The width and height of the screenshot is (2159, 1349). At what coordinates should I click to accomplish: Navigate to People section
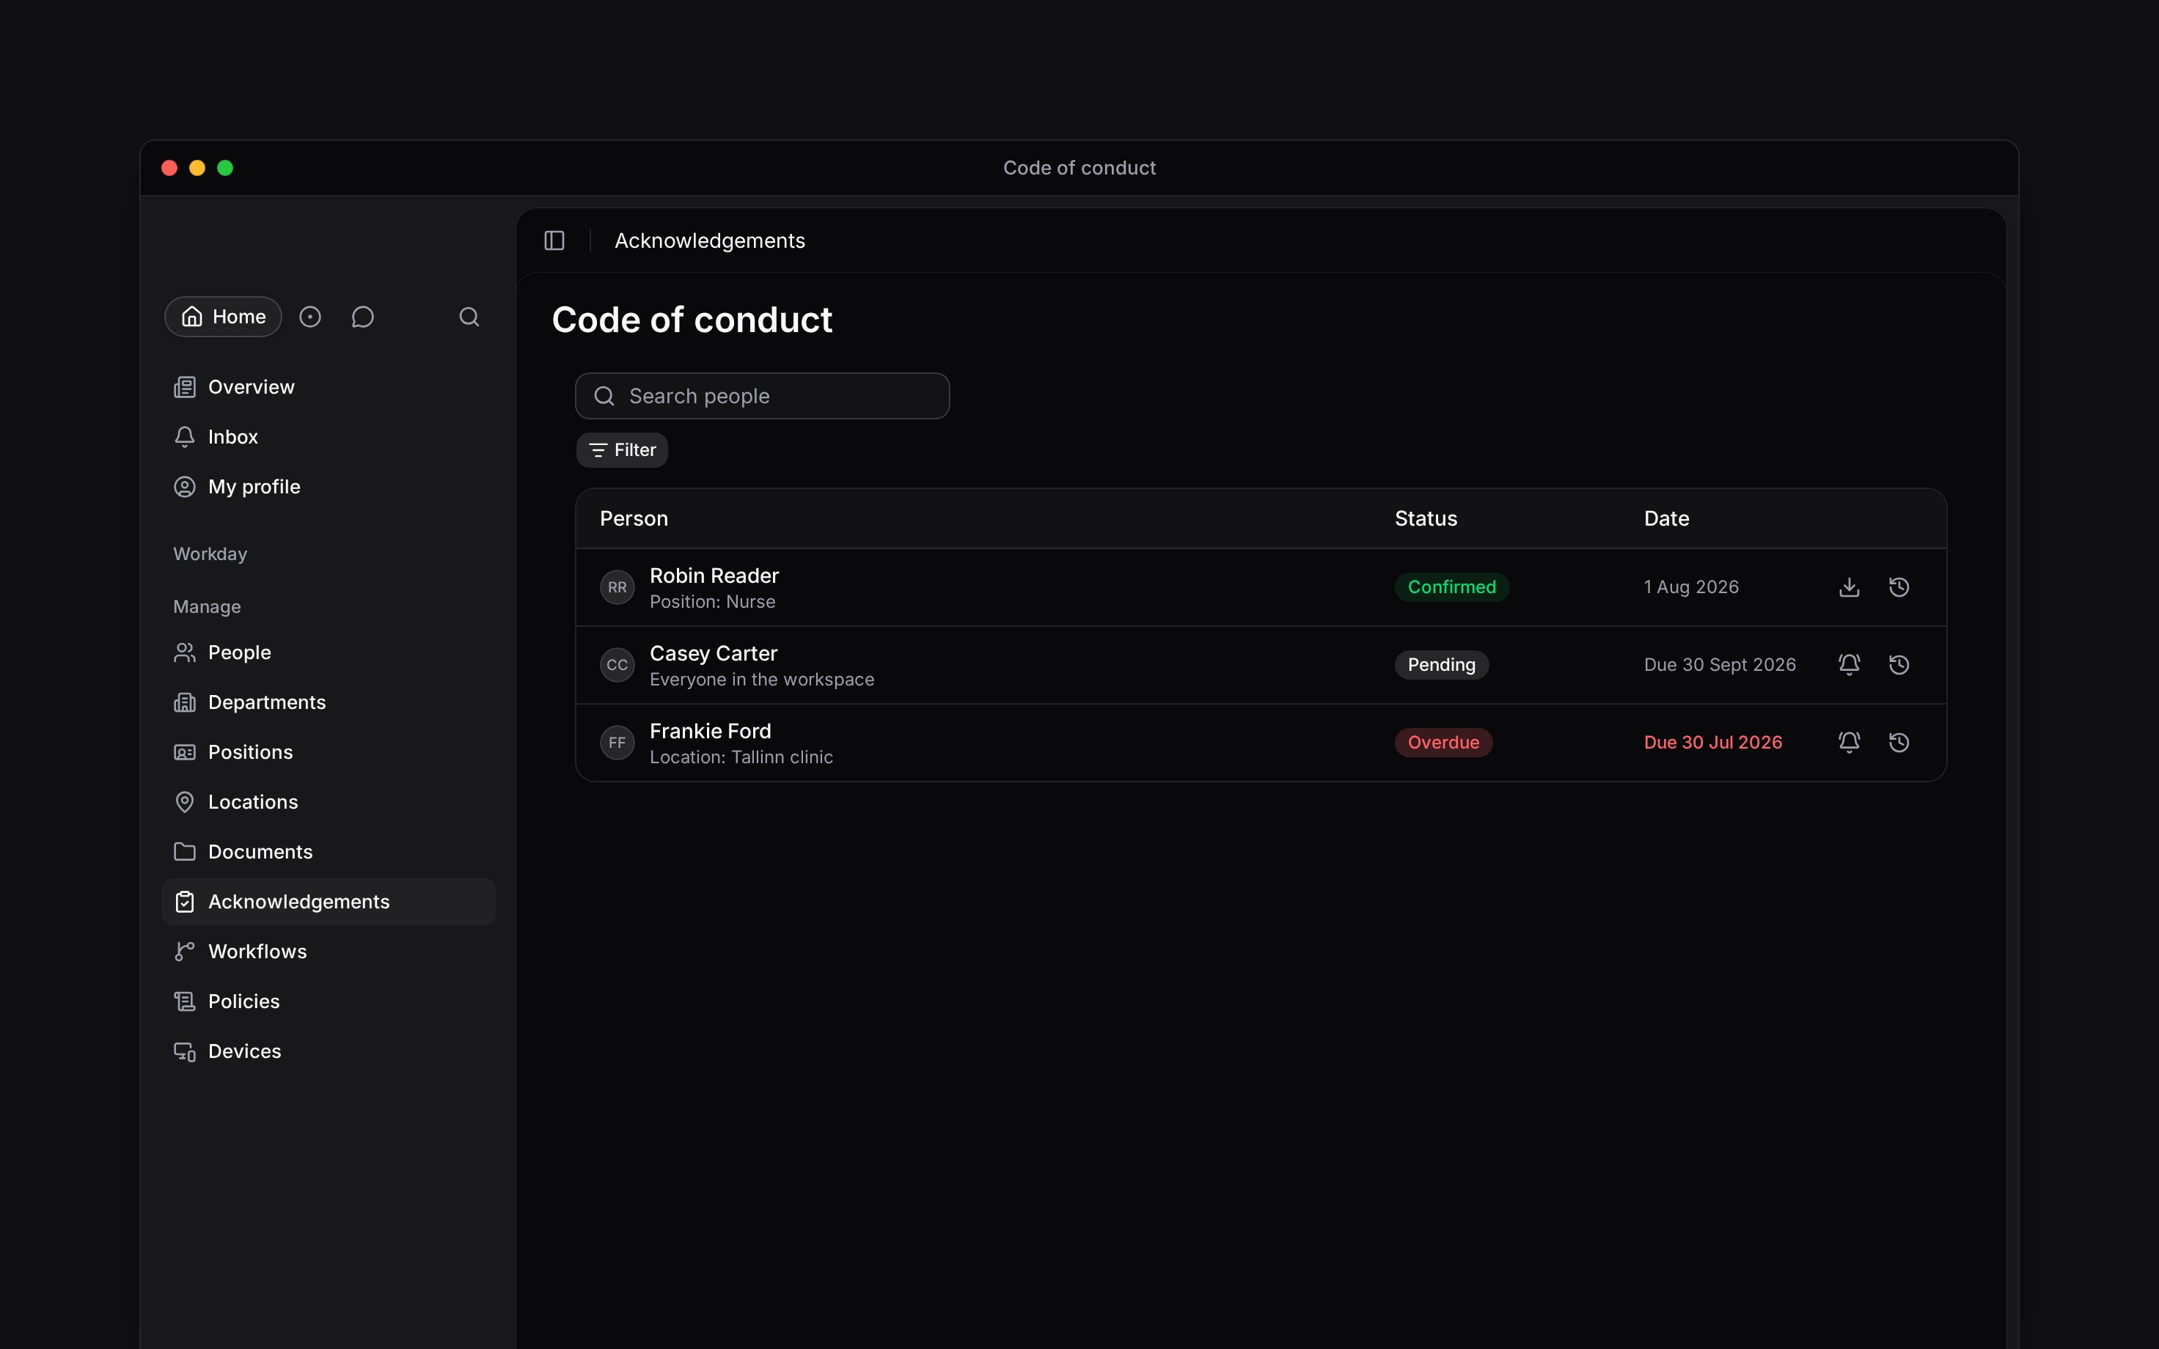[329, 653]
